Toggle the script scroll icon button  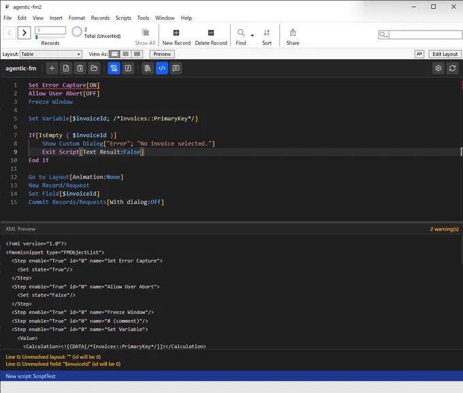point(114,69)
